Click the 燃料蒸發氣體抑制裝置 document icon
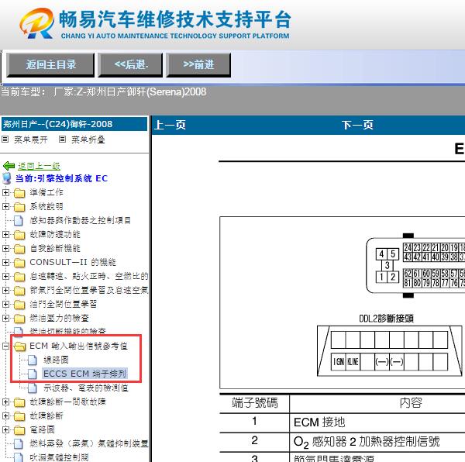465x462 pixels. [x=19, y=443]
